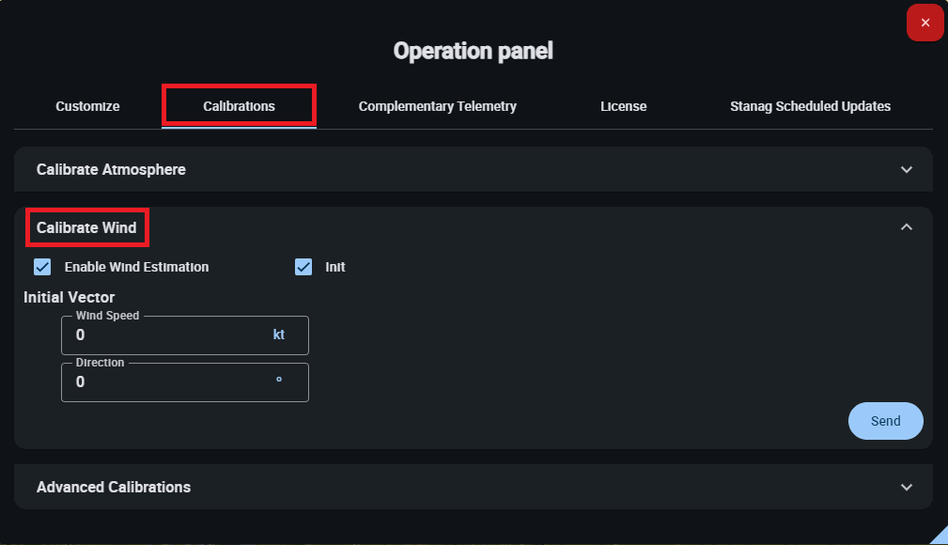Focus the Wind Speed input field

coord(169,335)
